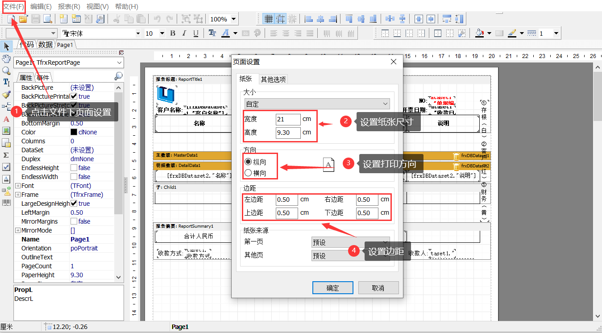This screenshot has height=333, width=602.
Task: Click the Preview report magnifier icon
Action: 48,19
